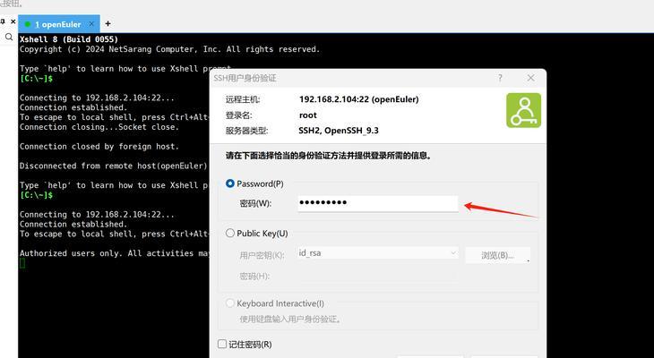Click the Connection closed by foreign host line
Screen dimensions: 654x358
[x=99, y=146]
